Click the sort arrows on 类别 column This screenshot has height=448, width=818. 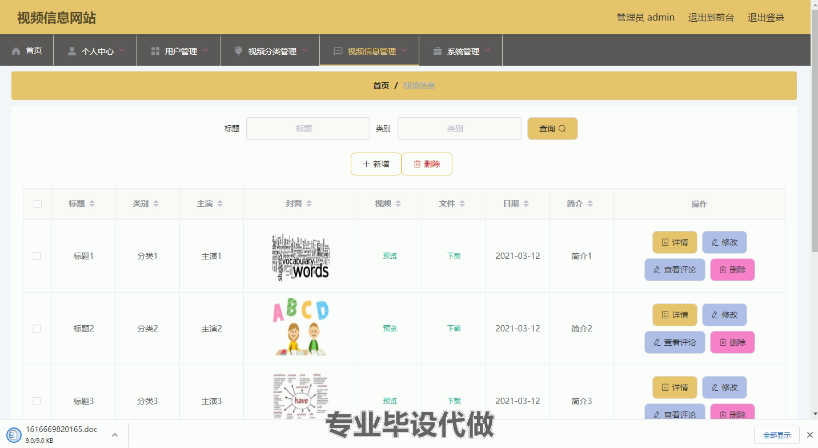(156, 204)
